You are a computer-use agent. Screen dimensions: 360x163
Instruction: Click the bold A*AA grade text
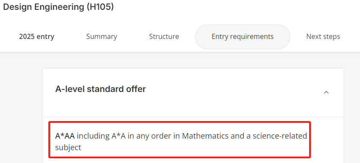point(65,136)
